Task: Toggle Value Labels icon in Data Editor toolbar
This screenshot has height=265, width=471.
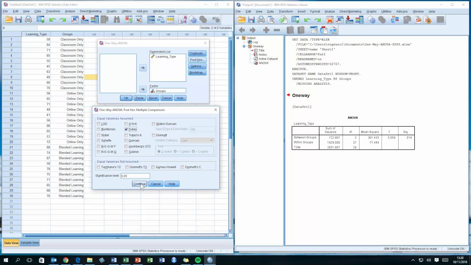Action: [183, 20]
